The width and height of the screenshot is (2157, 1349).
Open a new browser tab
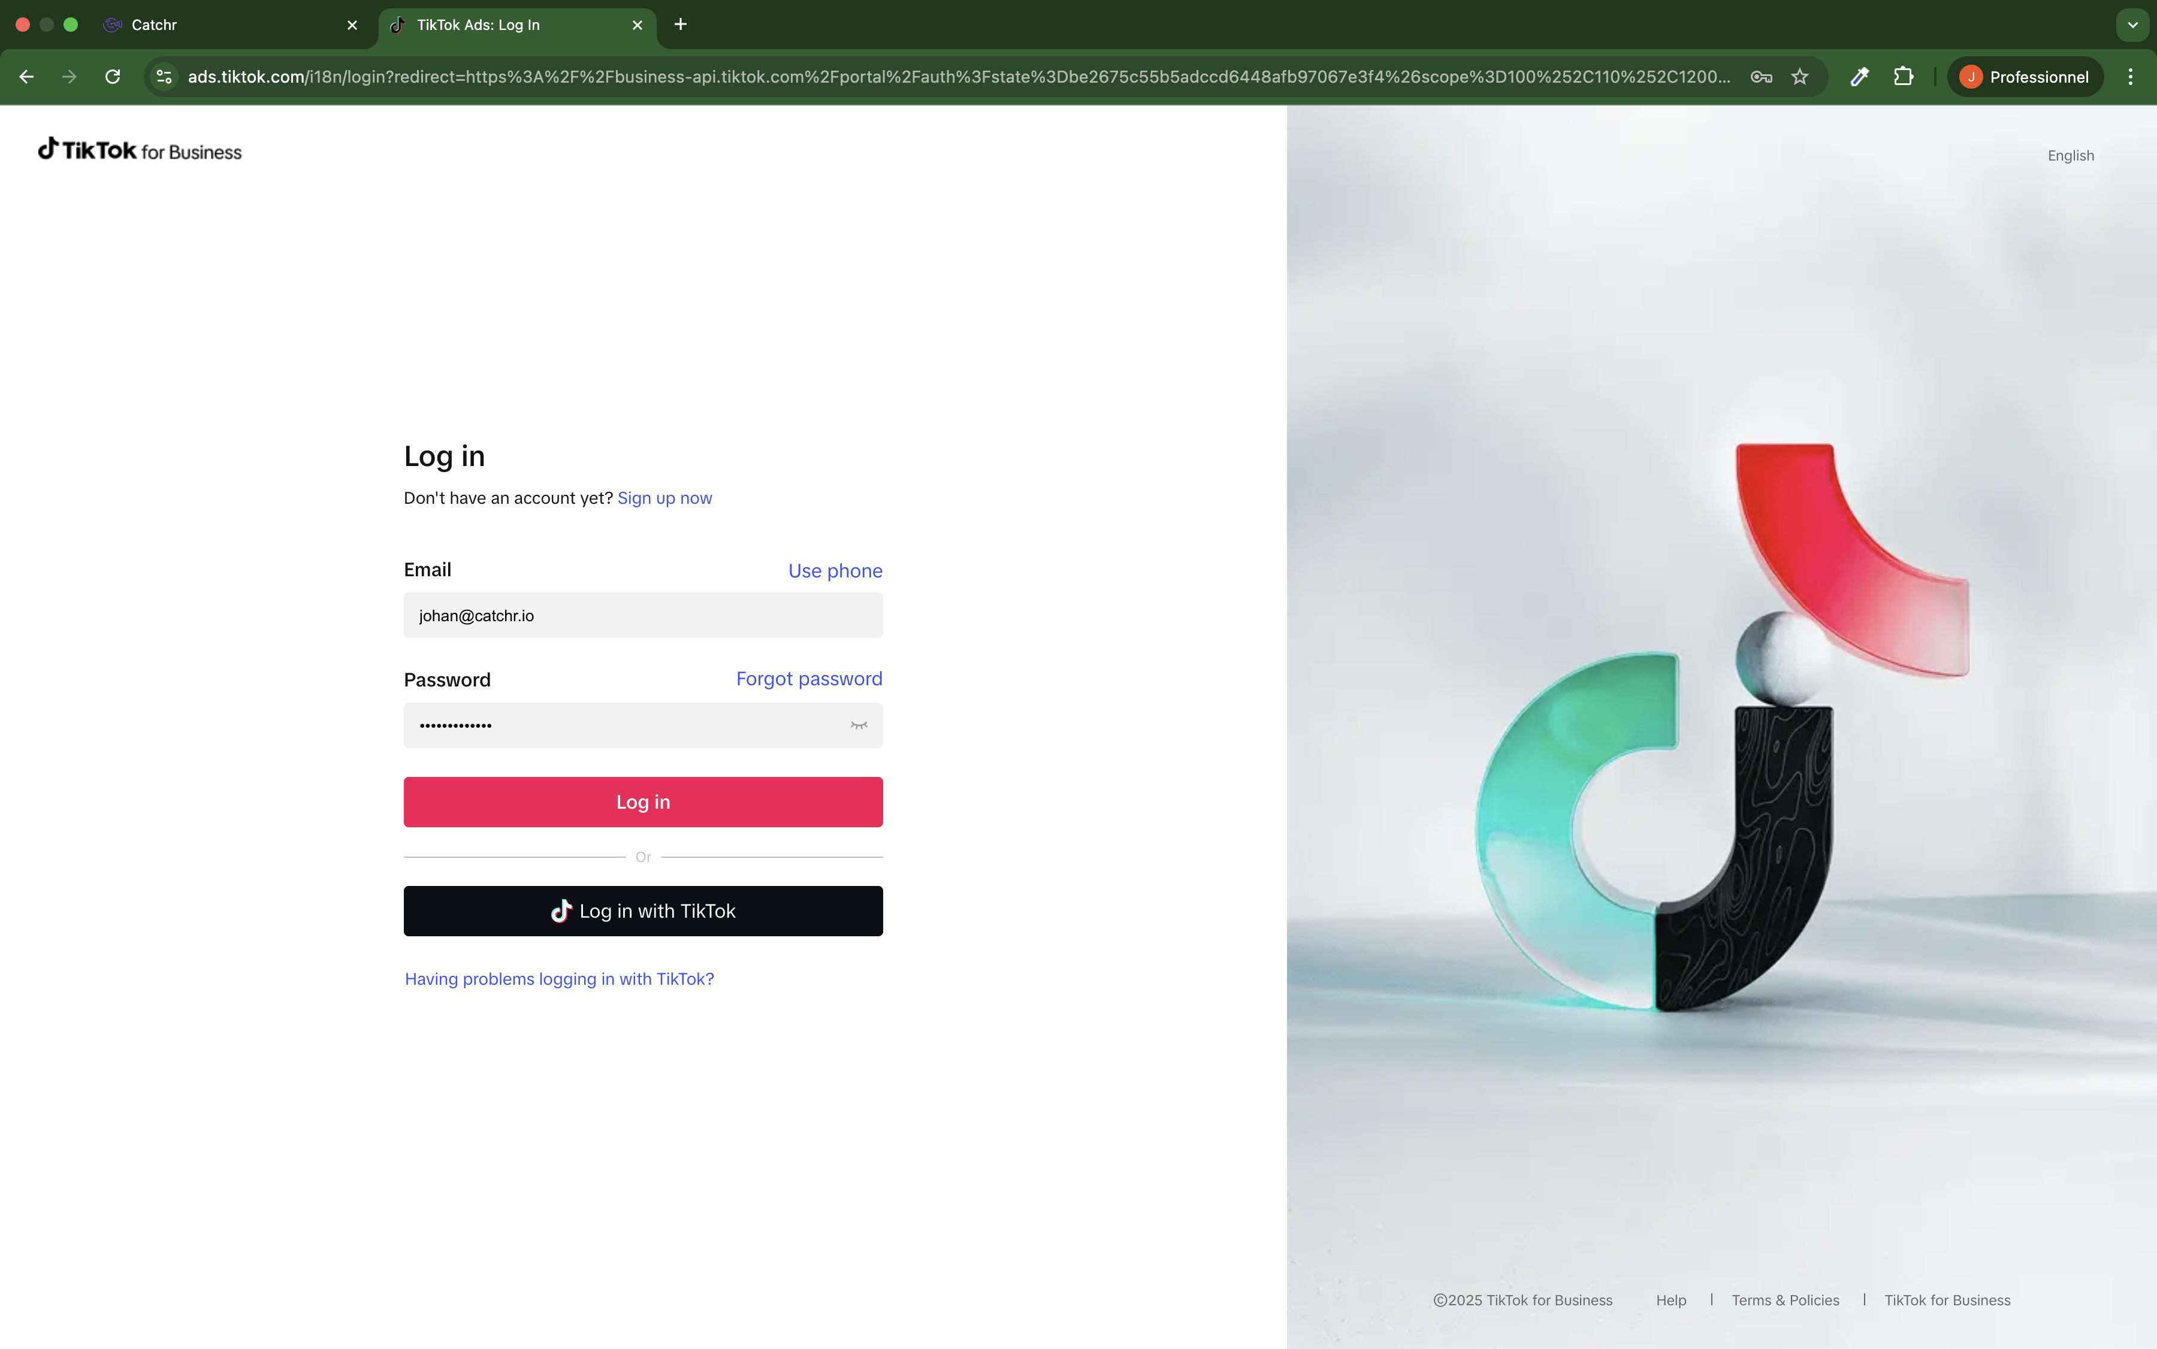coord(681,25)
